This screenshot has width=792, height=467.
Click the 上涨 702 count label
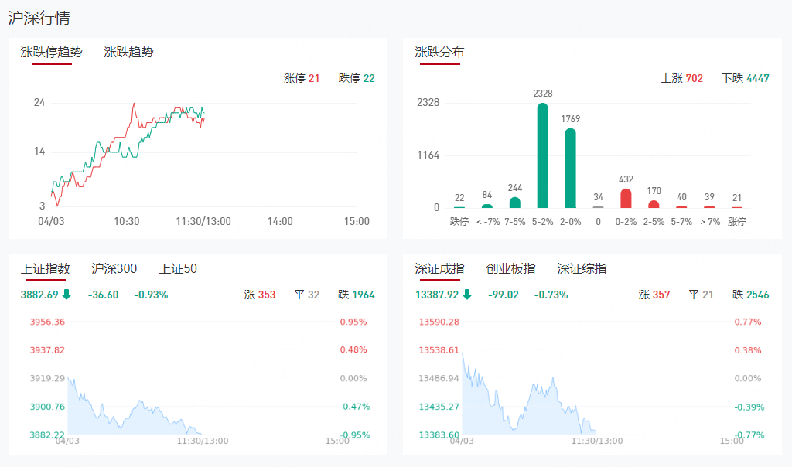pos(682,78)
